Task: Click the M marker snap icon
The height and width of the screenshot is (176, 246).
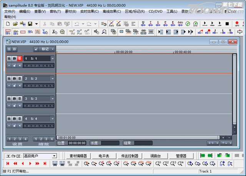Action: [x=143, y=24]
